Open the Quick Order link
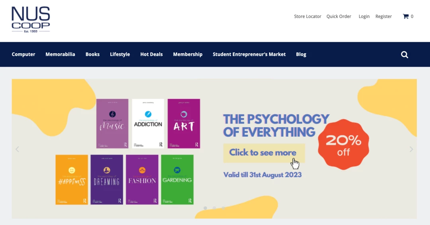Image resolution: width=430 pixels, height=225 pixels. tap(339, 16)
